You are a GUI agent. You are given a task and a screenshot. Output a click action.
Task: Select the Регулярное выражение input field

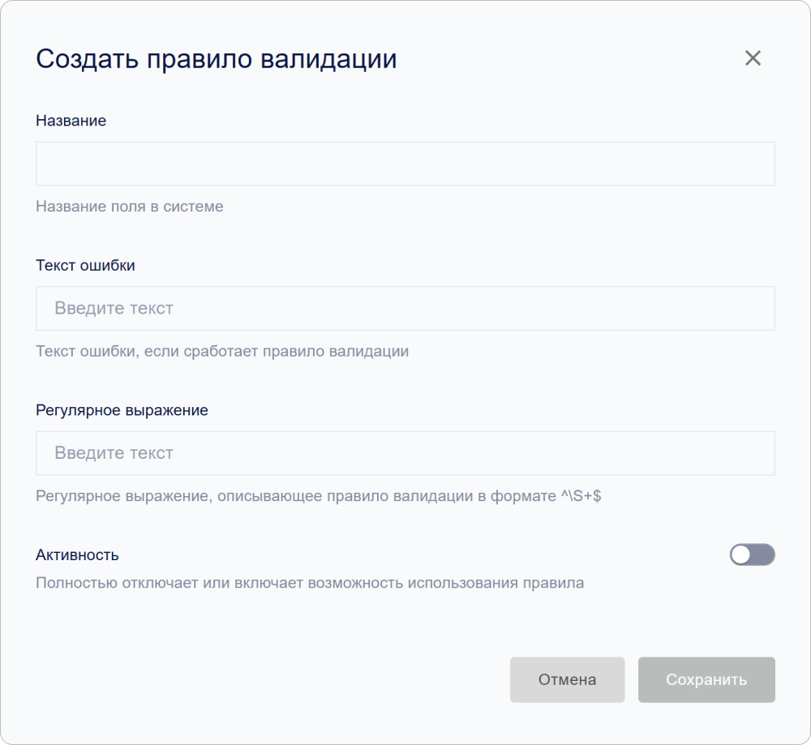405,453
